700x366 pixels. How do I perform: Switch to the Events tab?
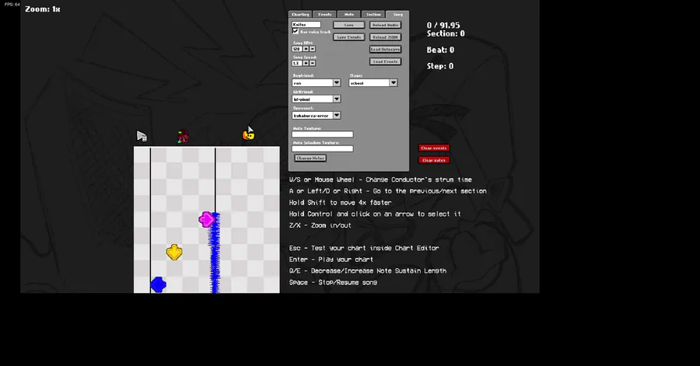[x=324, y=14]
